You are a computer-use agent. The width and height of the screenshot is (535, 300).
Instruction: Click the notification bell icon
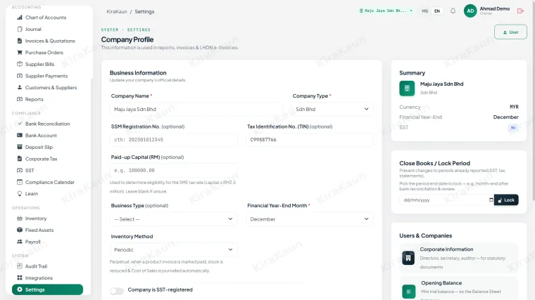[x=453, y=11]
